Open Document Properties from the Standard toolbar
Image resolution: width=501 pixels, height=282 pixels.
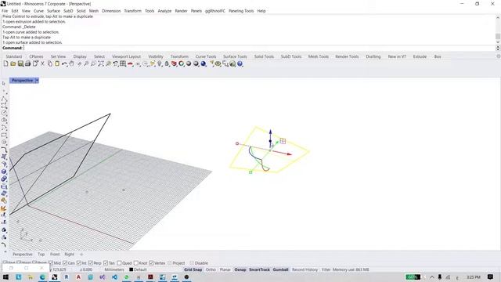(35, 64)
